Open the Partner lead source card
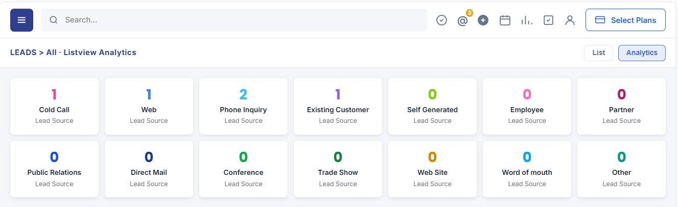 point(621,106)
